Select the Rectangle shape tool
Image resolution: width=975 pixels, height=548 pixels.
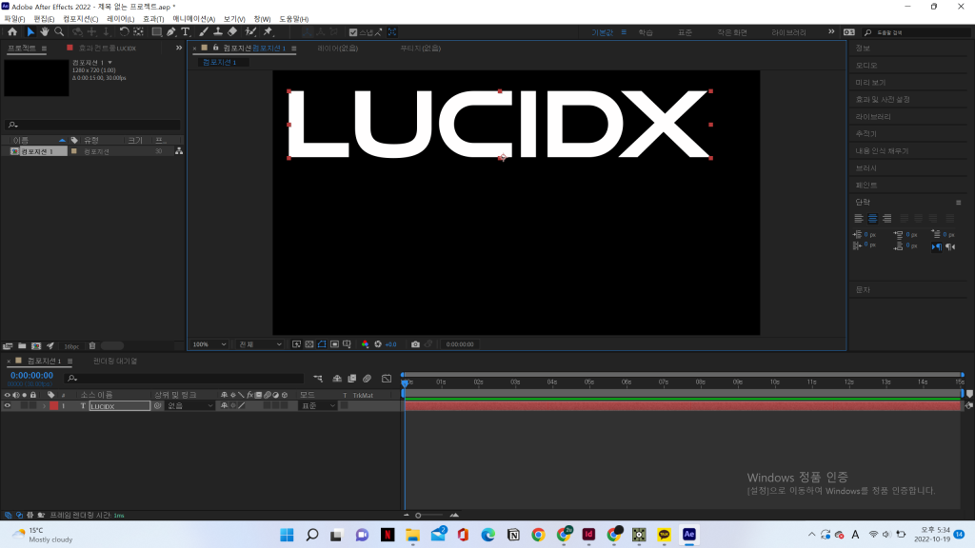pyautogui.click(x=157, y=31)
